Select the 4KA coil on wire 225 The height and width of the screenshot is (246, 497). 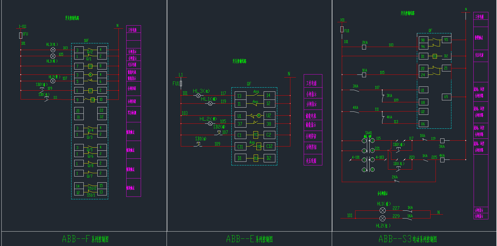[442, 160]
